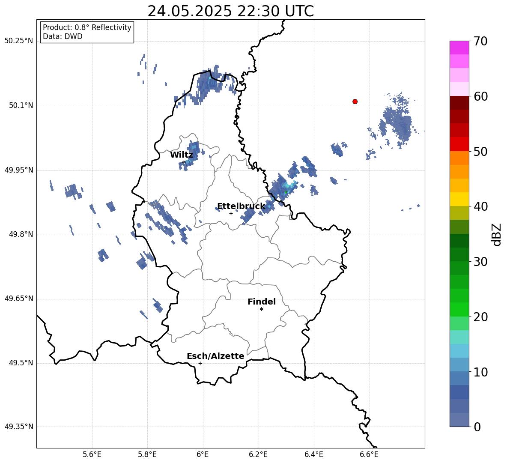
Task: Click the cross marker below Ettelbruck
Action: coord(231,213)
